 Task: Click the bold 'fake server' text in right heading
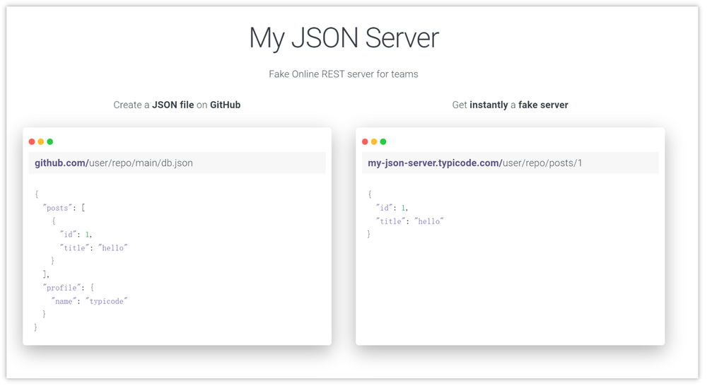click(x=543, y=105)
